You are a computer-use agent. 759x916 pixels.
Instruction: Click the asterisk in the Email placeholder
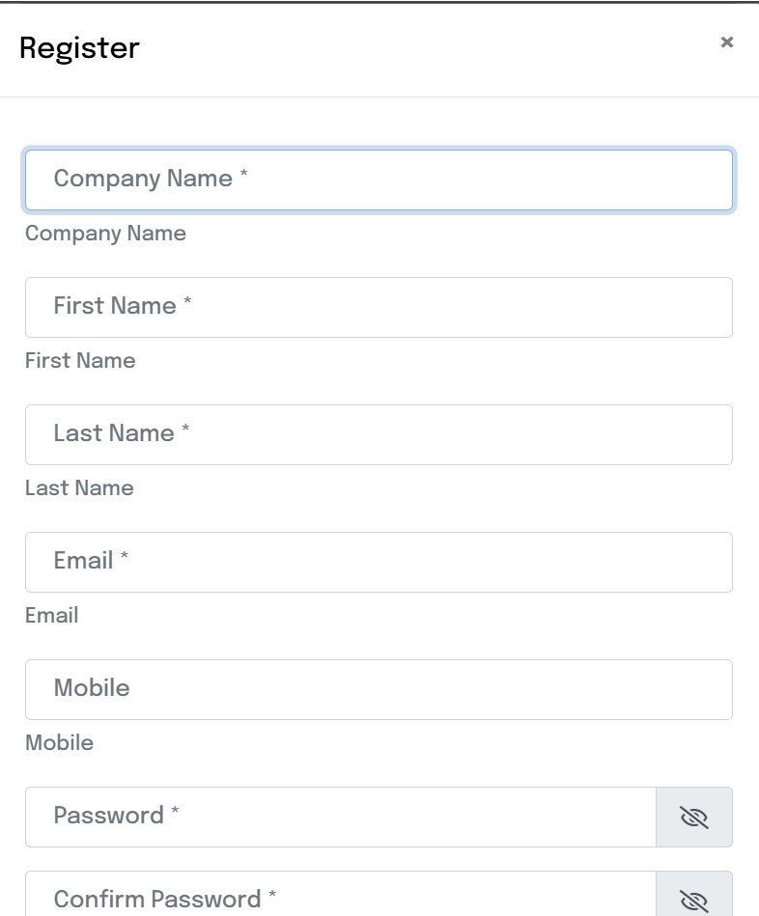pyautogui.click(x=125, y=557)
